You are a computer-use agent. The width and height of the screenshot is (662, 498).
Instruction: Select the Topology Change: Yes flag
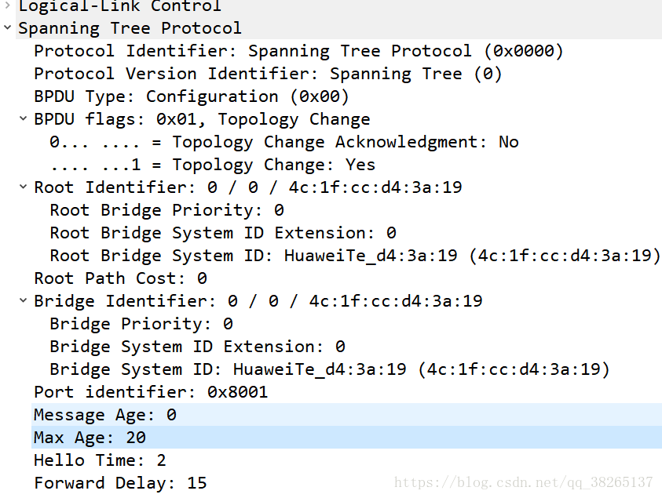(x=212, y=165)
